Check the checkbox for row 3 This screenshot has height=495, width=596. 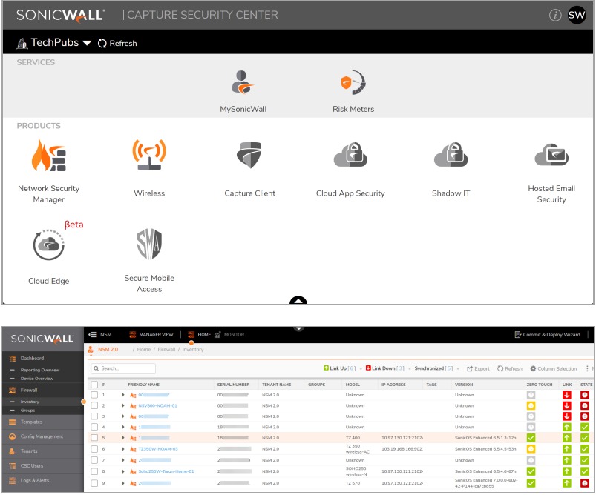point(94,416)
